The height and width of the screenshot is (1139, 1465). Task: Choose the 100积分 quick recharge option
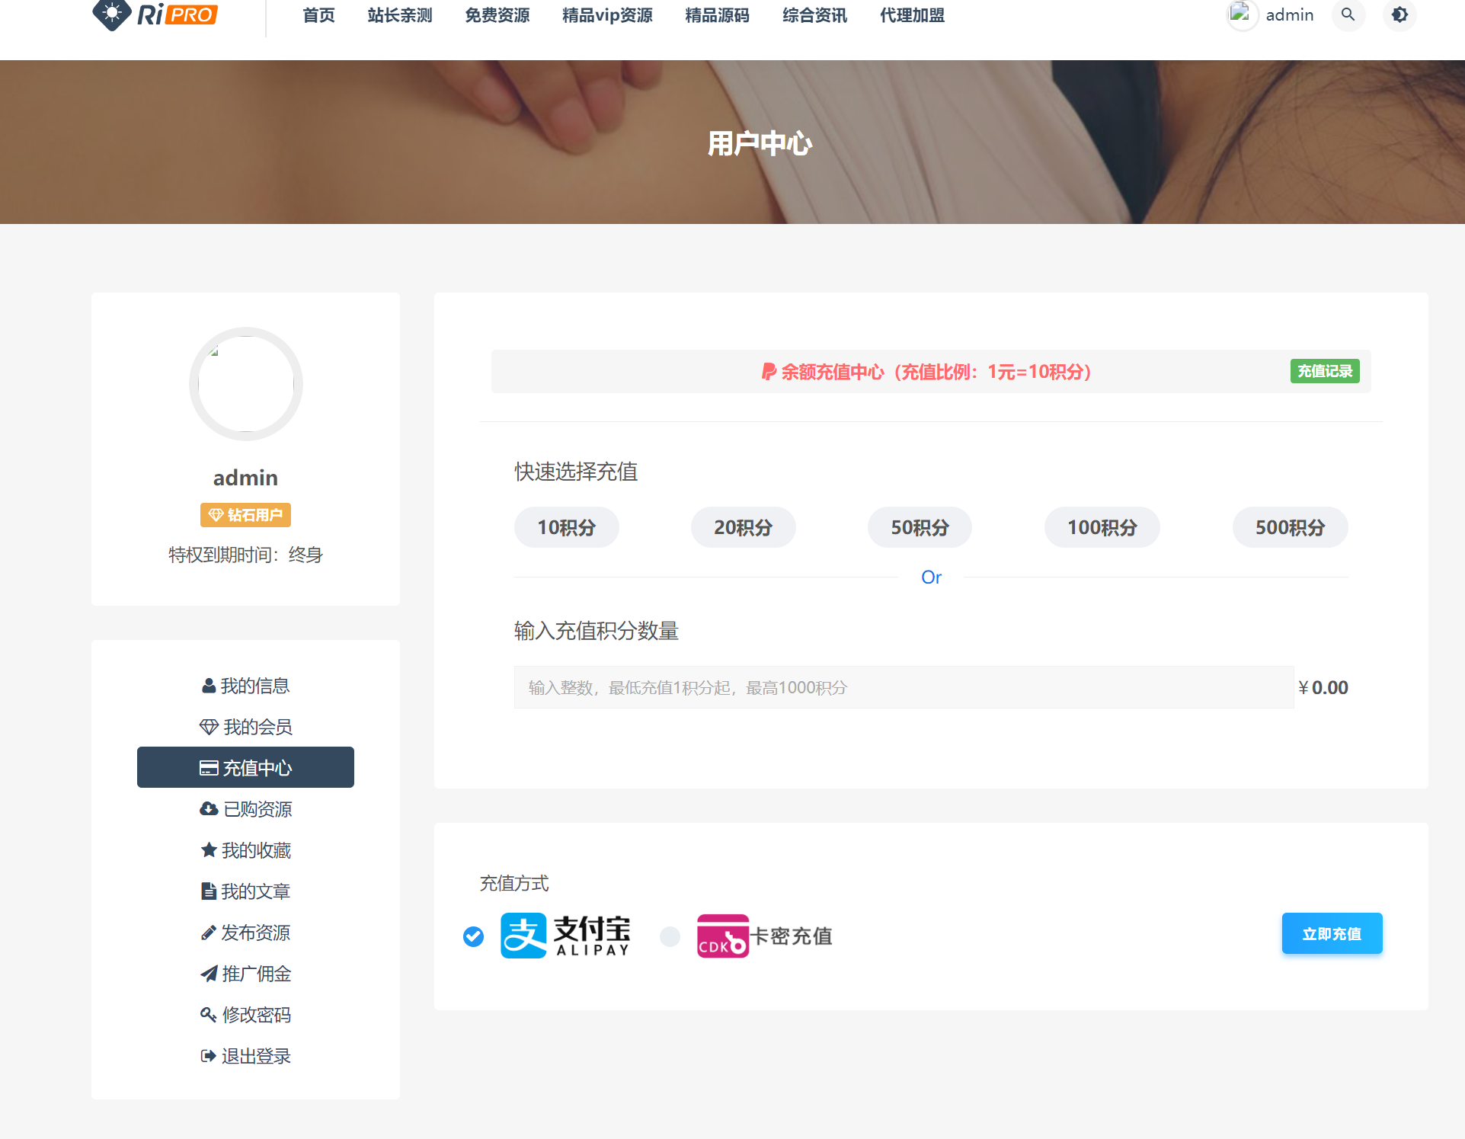point(1102,527)
